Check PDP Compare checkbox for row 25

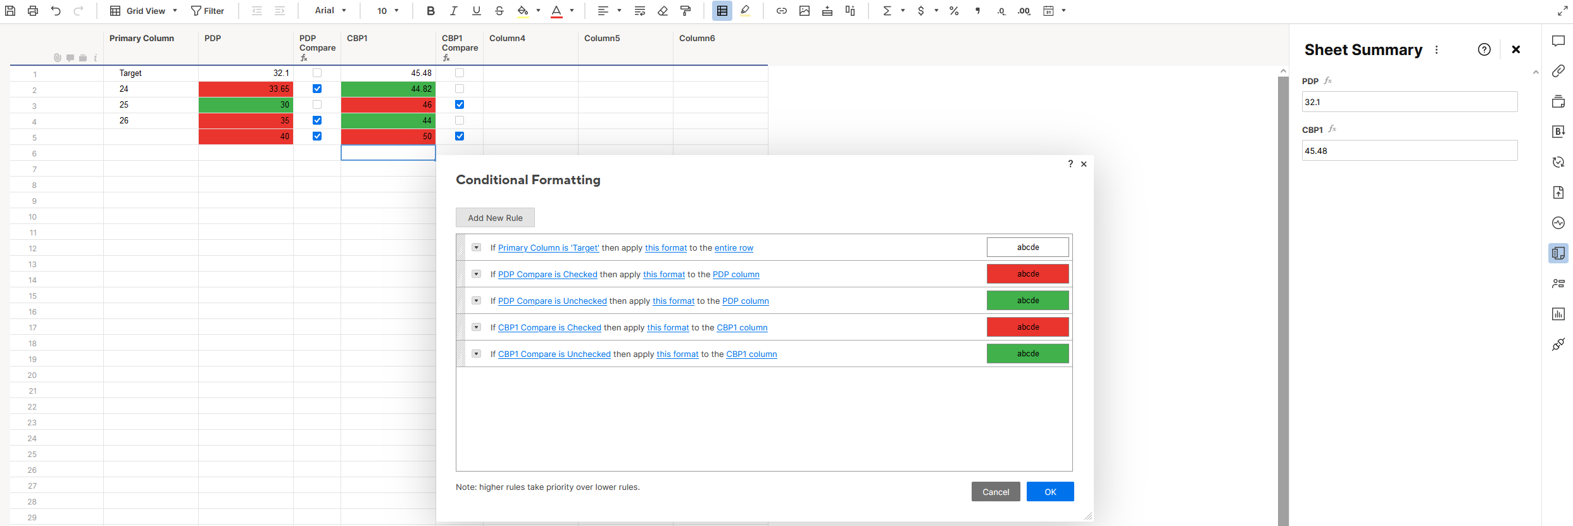(x=317, y=104)
